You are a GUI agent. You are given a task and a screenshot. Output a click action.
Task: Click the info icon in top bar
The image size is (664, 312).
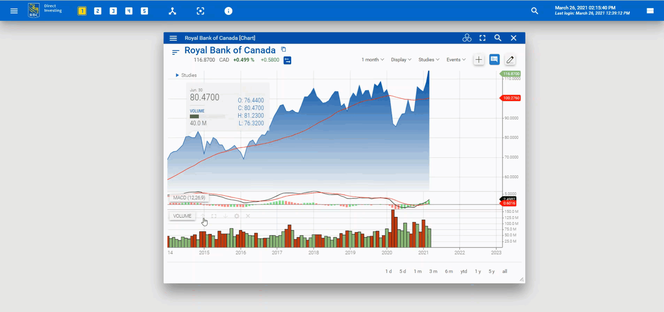tap(228, 11)
